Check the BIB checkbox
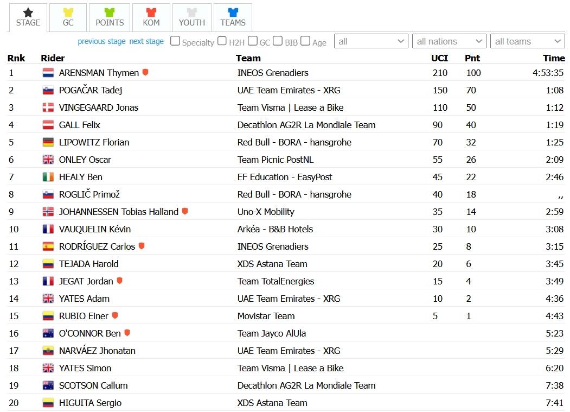570x412 pixels. click(x=278, y=41)
